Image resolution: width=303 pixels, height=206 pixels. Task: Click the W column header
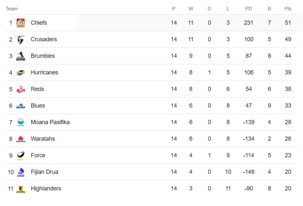click(191, 9)
